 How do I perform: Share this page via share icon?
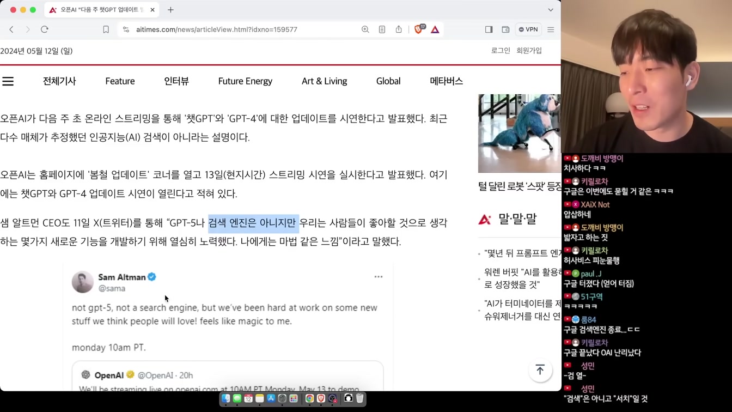[399, 29]
